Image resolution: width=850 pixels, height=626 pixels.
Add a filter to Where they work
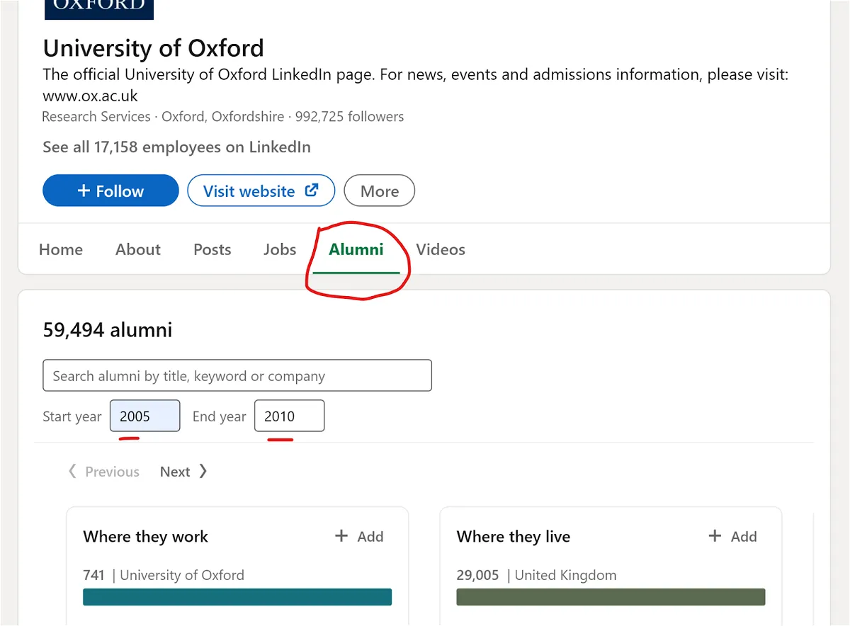359,537
